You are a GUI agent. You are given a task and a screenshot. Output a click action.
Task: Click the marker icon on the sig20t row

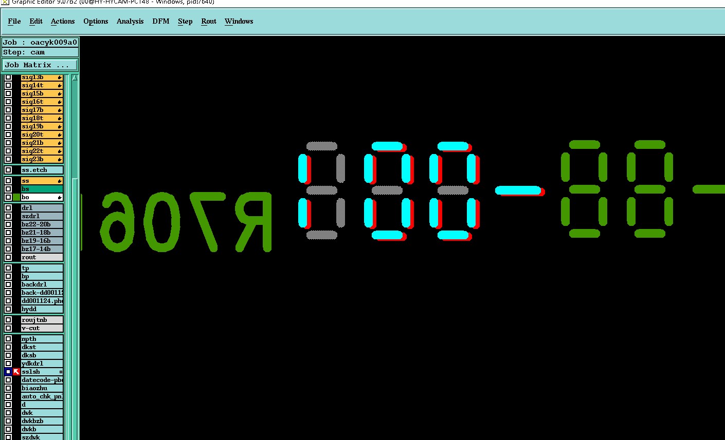coord(60,135)
